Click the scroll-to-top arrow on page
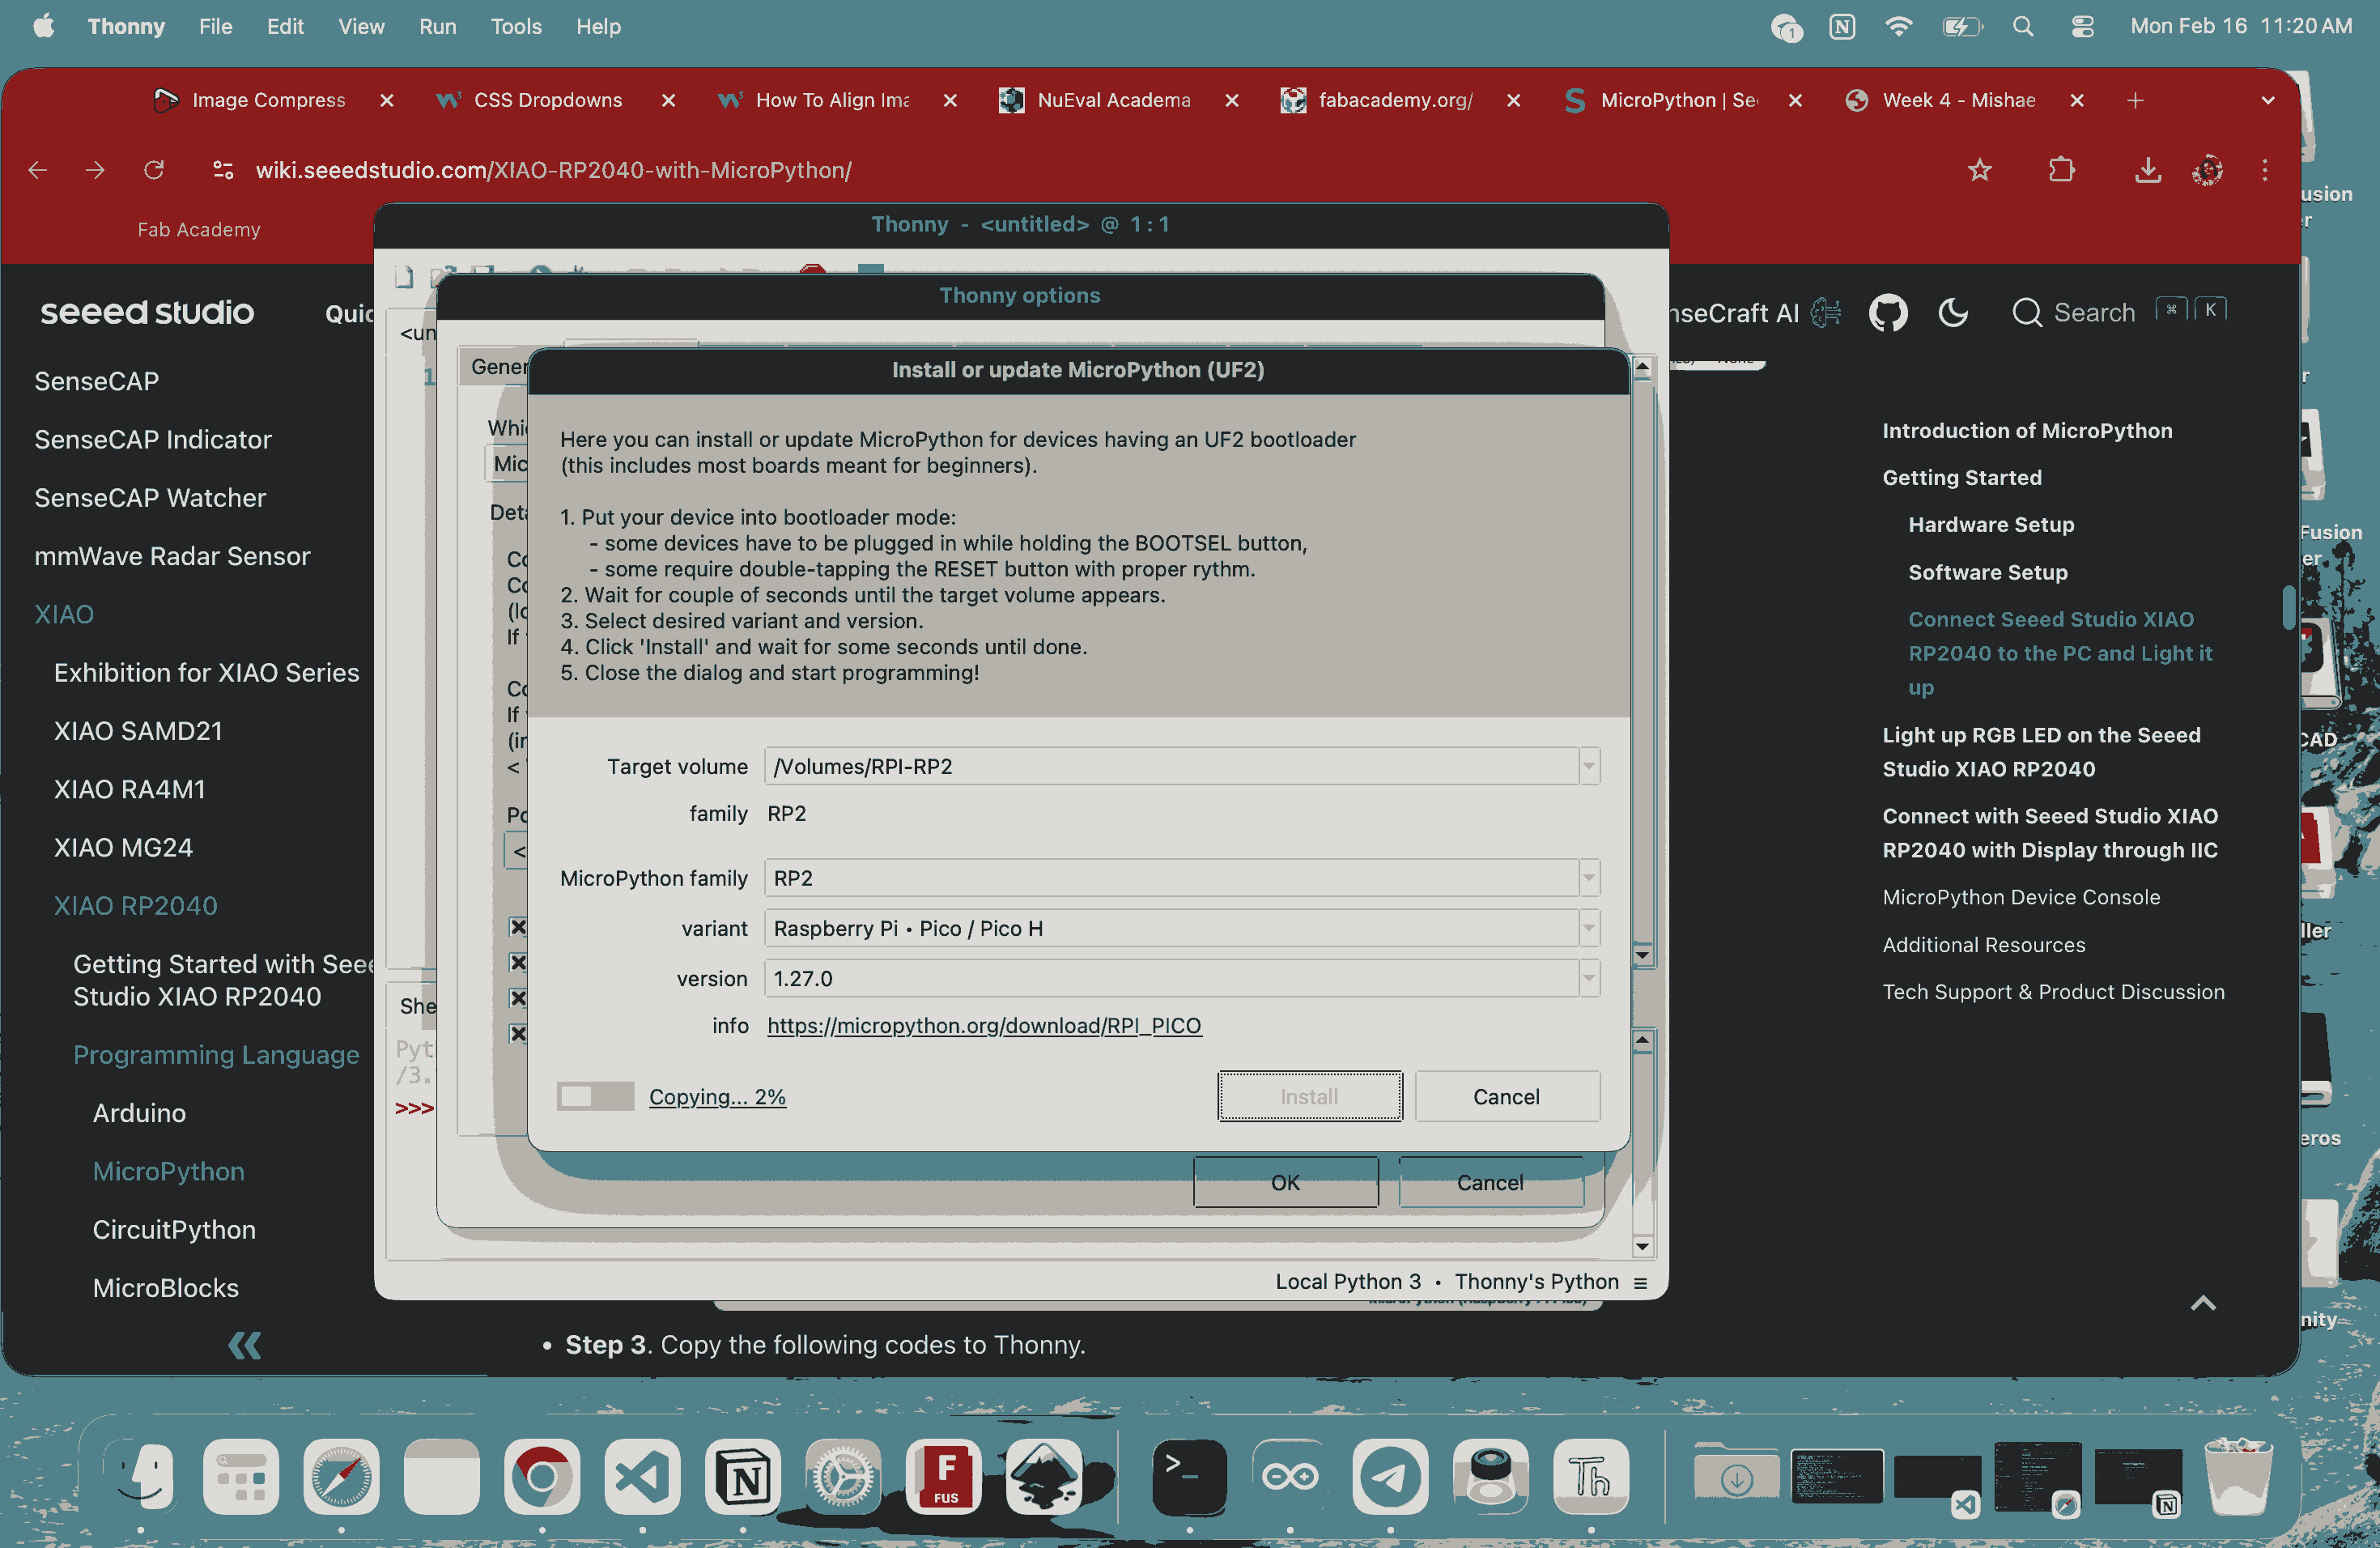The width and height of the screenshot is (2380, 1548). point(2203,1303)
